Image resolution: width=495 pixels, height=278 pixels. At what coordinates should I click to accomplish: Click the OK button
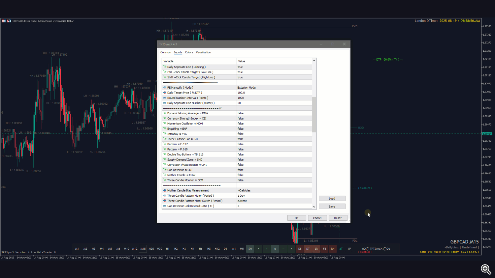(x=297, y=218)
